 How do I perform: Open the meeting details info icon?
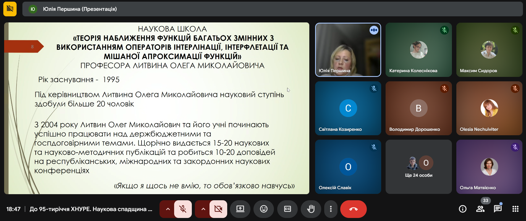coord(462,209)
